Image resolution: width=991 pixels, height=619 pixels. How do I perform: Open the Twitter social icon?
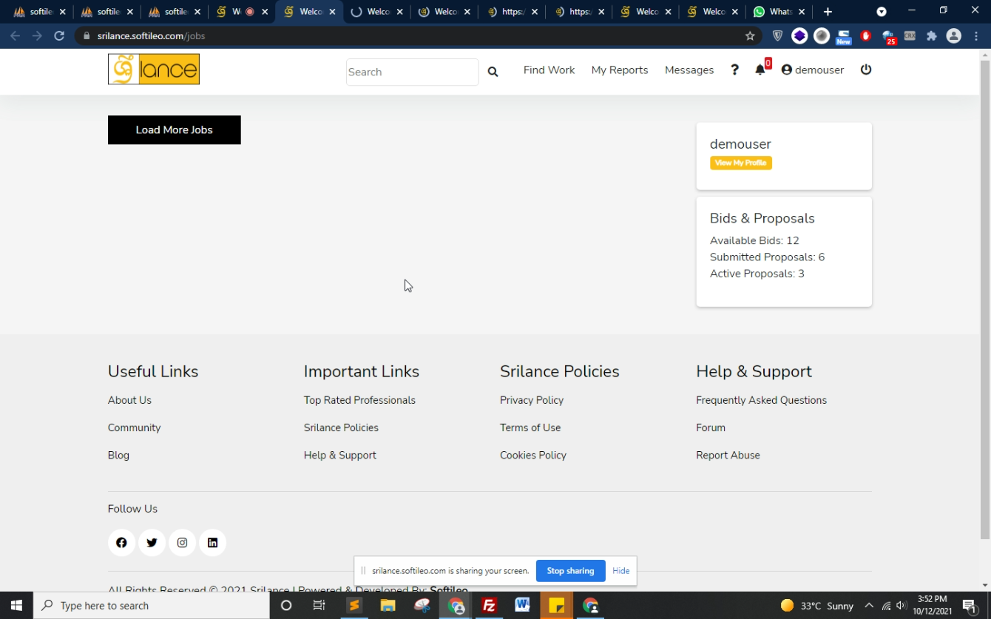(x=152, y=543)
